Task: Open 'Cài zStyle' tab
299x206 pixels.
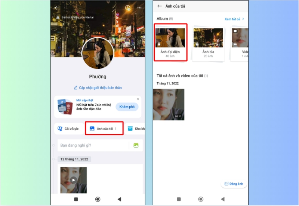Action: click(68, 129)
